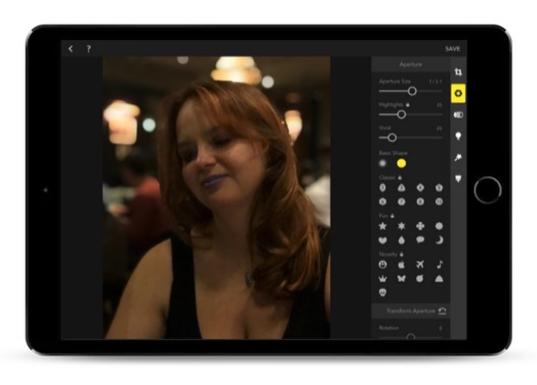The image size is (537, 385).
Task: Pick the skull bokeh shape
Action: (x=383, y=292)
